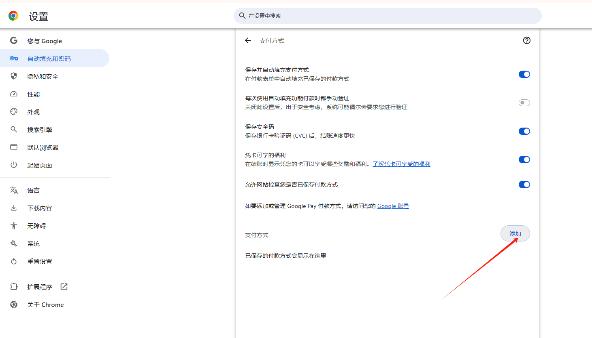The image size is (592, 338).
Task: Click 关闭此设置后 security verification description
Action: point(326,107)
